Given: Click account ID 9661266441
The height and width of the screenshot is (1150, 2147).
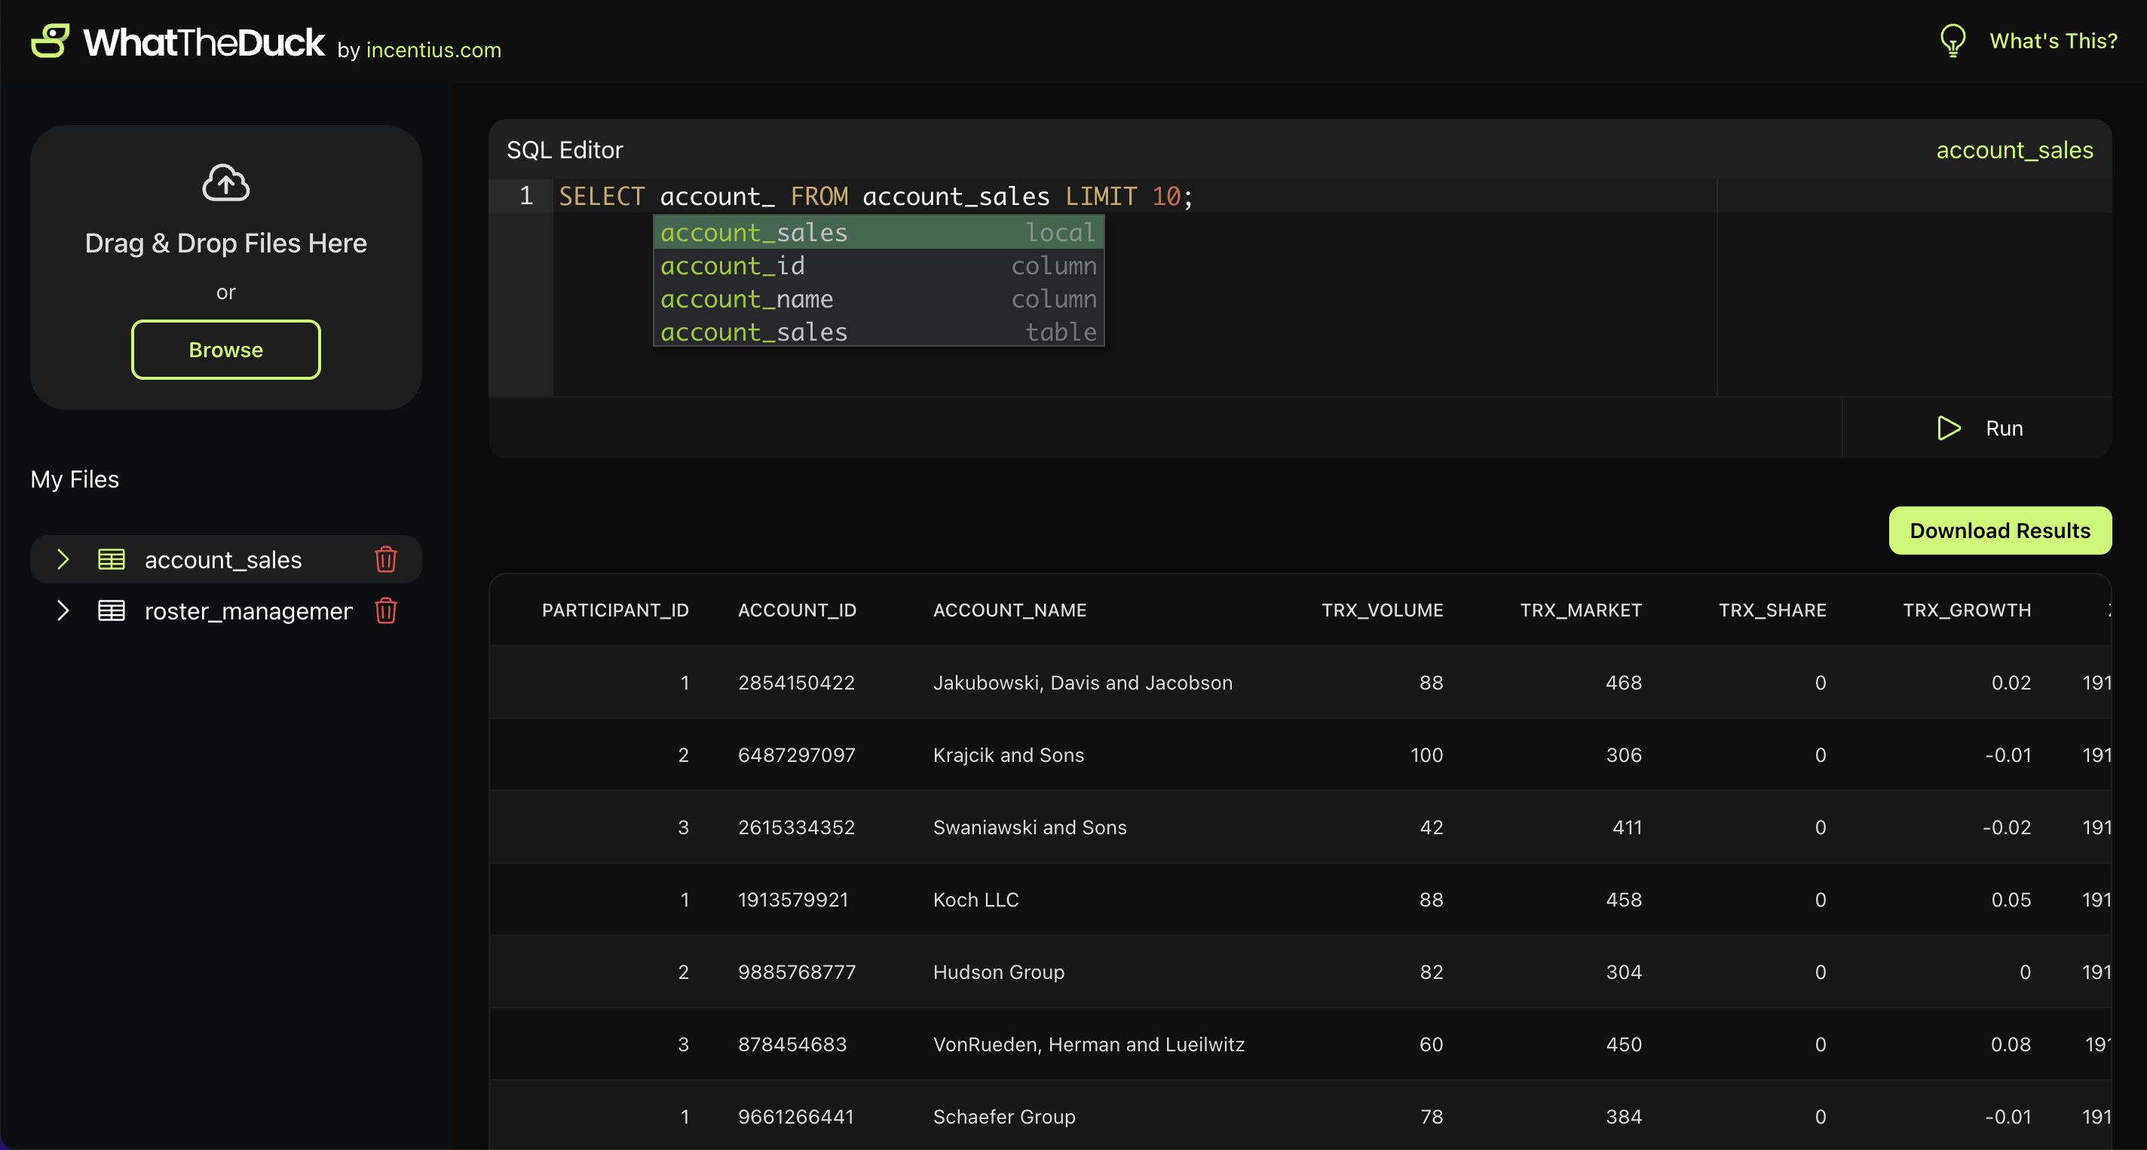Looking at the screenshot, I should pyautogui.click(x=795, y=1117).
